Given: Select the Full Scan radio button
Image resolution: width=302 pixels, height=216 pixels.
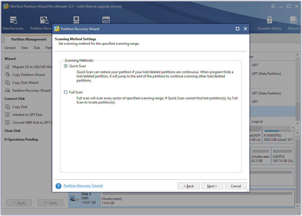Looking at the screenshot, I should pos(66,92).
